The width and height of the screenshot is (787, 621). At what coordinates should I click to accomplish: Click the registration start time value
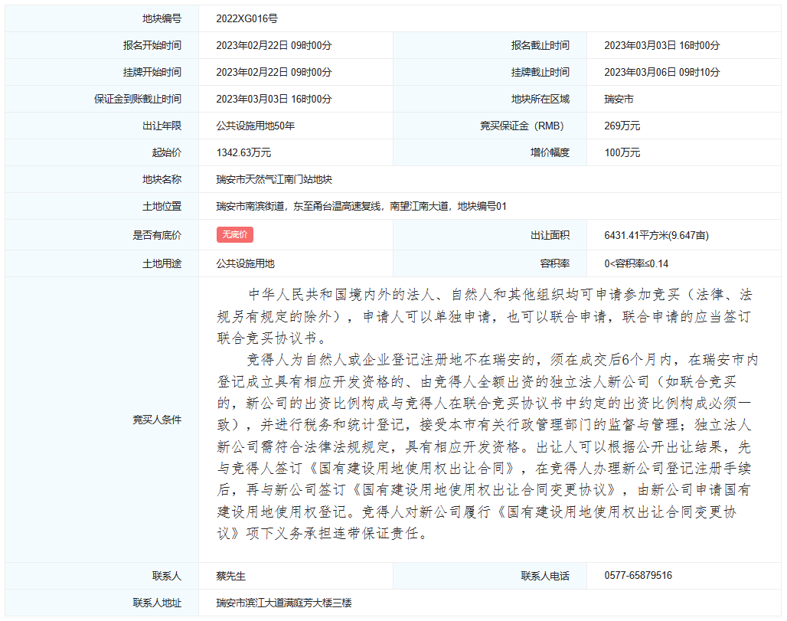[x=274, y=45]
